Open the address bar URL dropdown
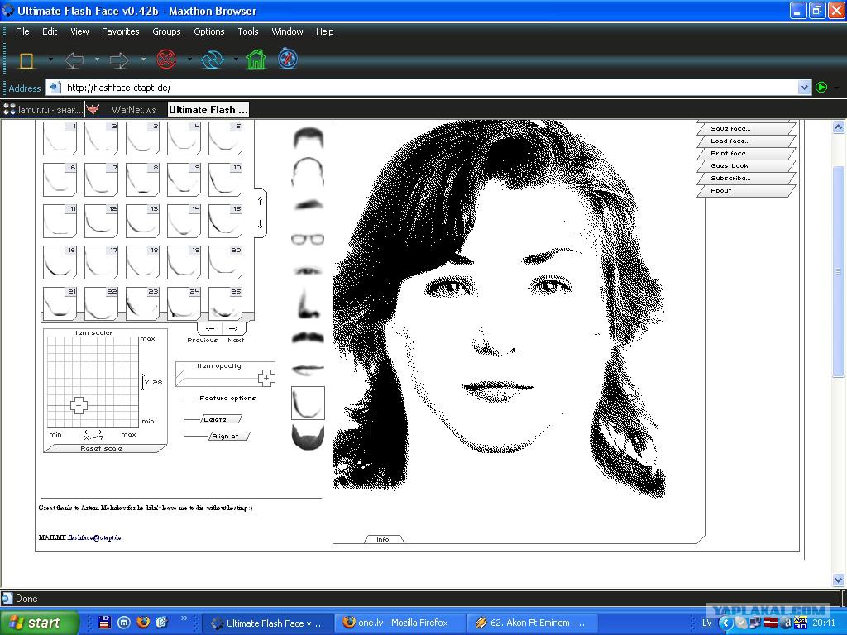The width and height of the screenshot is (847, 635). (x=804, y=88)
